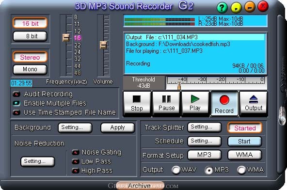Open Track Splitter Setting
Image resolution: width=287 pixels, height=190 pixels.
[x=204, y=127]
